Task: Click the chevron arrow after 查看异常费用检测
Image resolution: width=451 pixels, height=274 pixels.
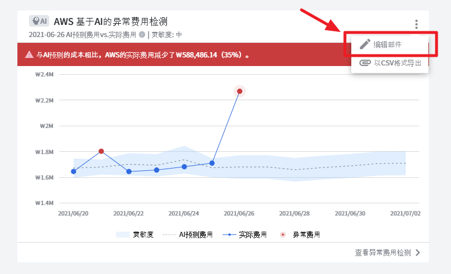Action: coord(417,253)
